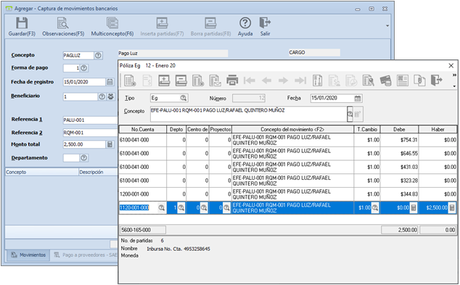The image size is (460, 285).
Task: Open Haber calculator for $2,500.00 cell
Action: pos(452,207)
